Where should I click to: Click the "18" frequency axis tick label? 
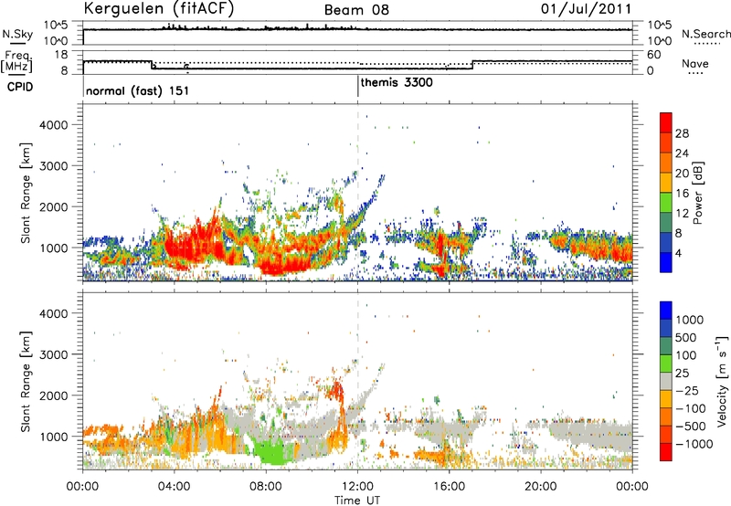tap(61, 55)
